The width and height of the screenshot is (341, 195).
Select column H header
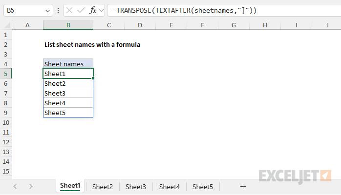point(265,25)
